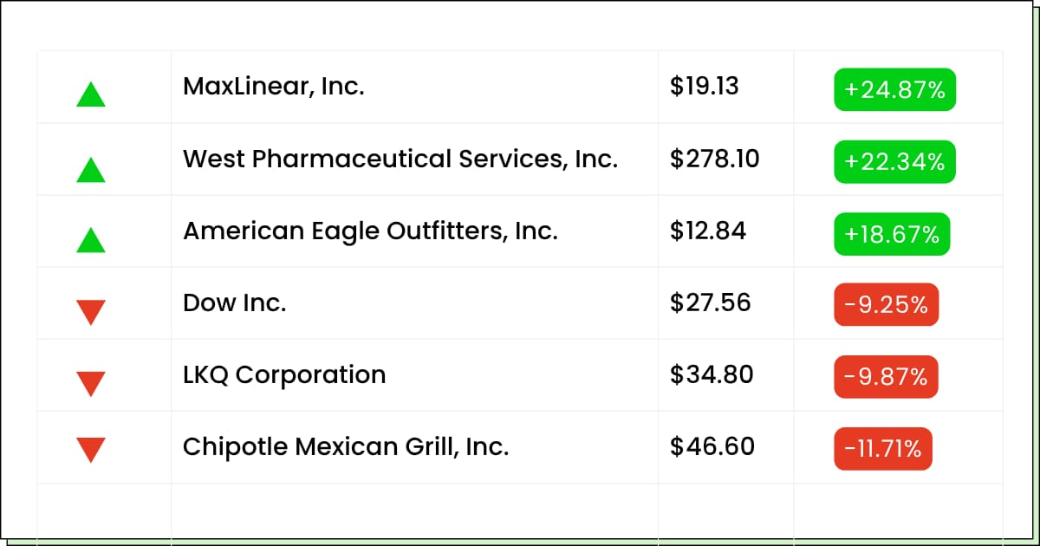The width and height of the screenshot is (1040, 546).
Task: Open West Pharmaceutical Services, Inc. name
Action: point(400,159)
